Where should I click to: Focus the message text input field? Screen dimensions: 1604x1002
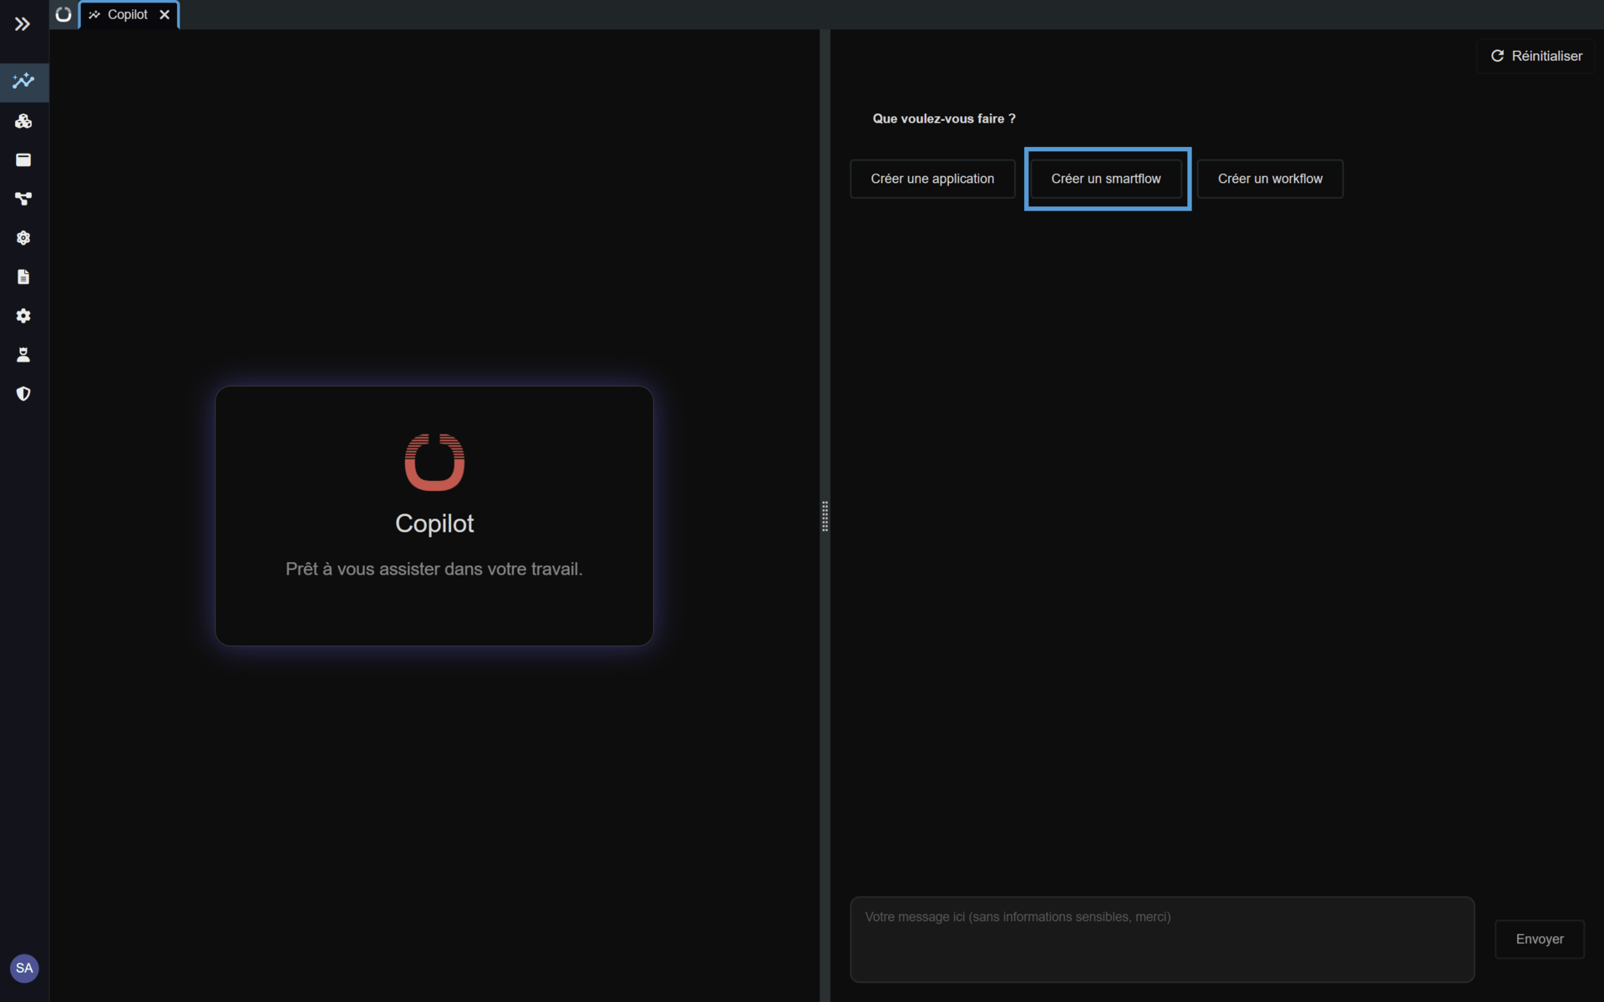pyautogui.click(x=1161, y=939)
